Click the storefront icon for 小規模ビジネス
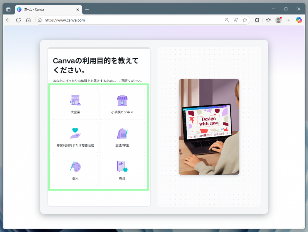The width and height of the screenshot is (308, 232). [x=122, y=100]
